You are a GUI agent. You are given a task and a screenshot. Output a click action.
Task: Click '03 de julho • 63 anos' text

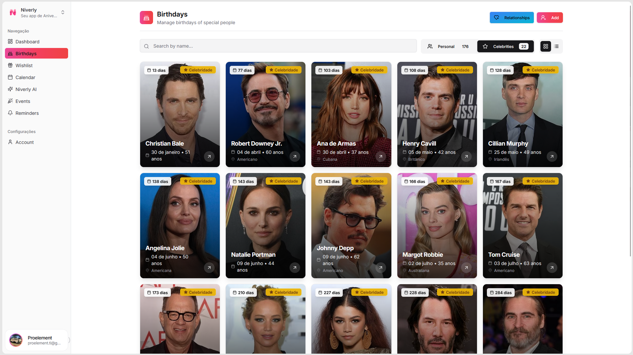(x=517, y=263)
